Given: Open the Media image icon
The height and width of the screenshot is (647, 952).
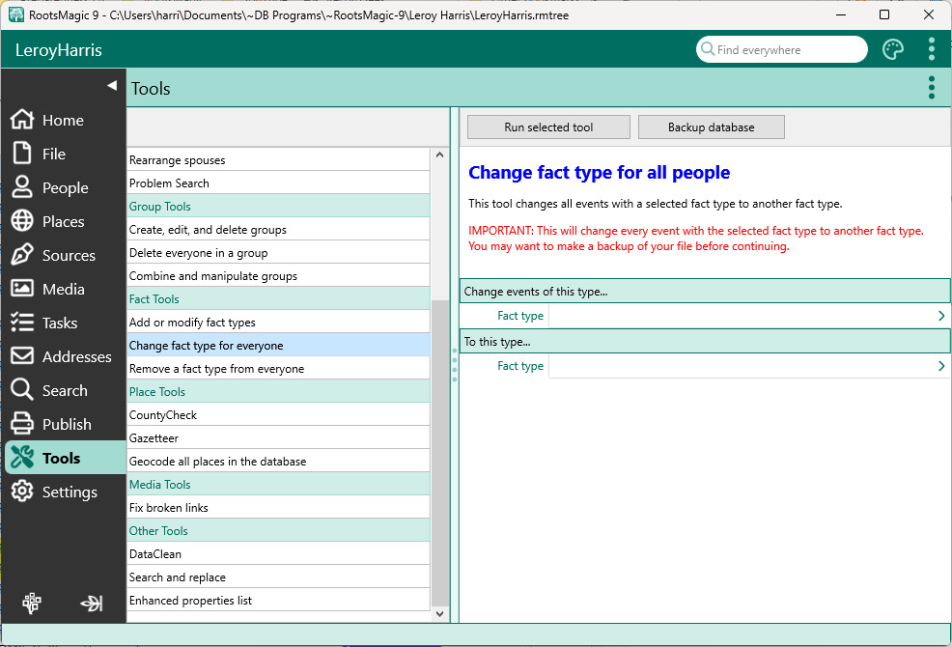Looking at the screenshot, I should click(x=22, y=289).
